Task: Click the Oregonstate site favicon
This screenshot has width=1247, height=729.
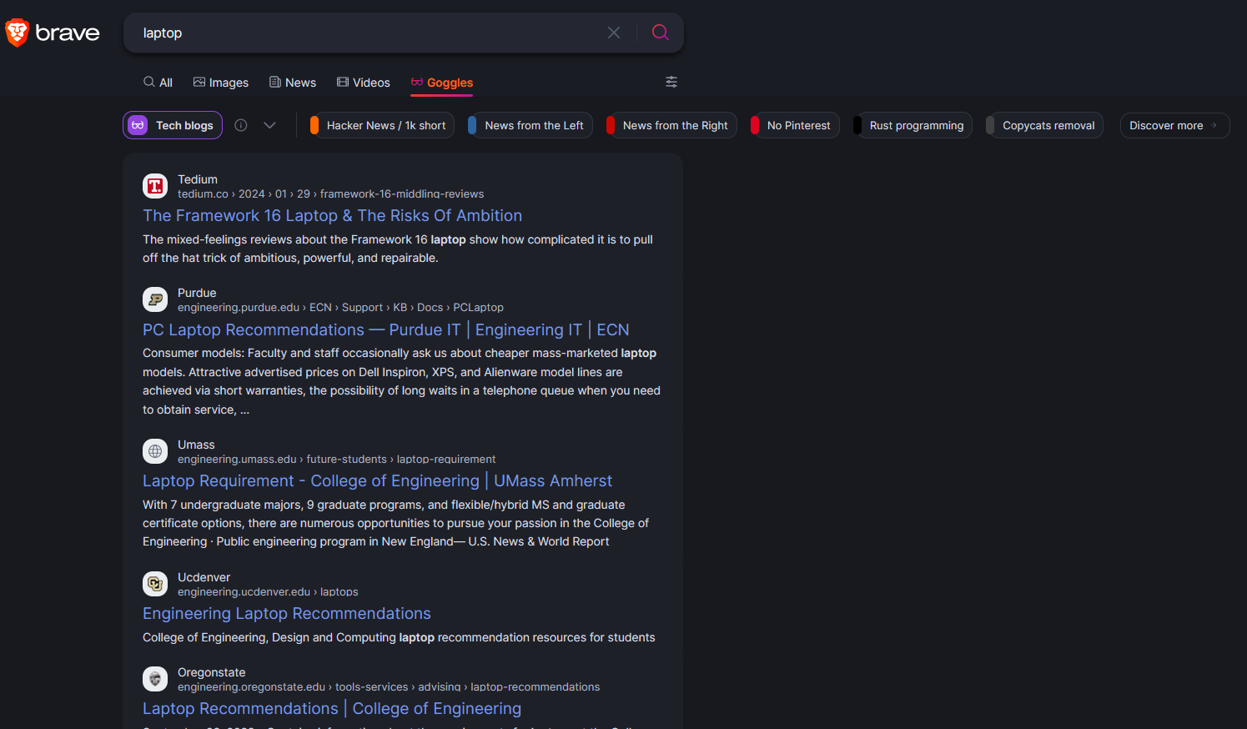Action: point(155,679)
